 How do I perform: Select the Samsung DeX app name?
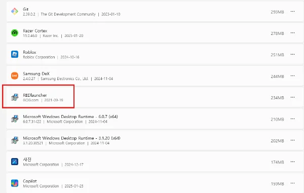pyautogui.click(x=36, y=73)
